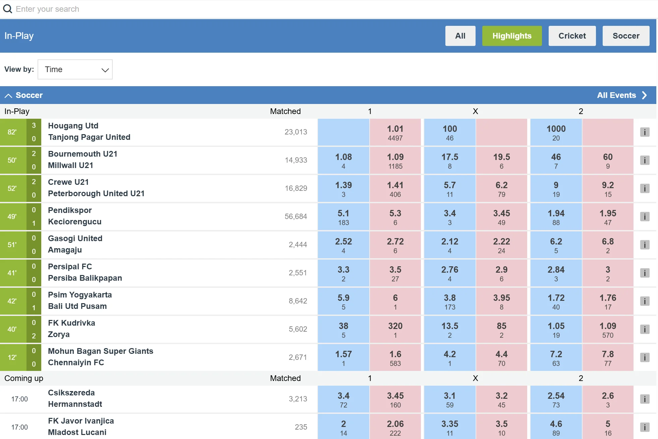Lay Mohun Bagan Super Giants at 1.6

click(395, 358)
